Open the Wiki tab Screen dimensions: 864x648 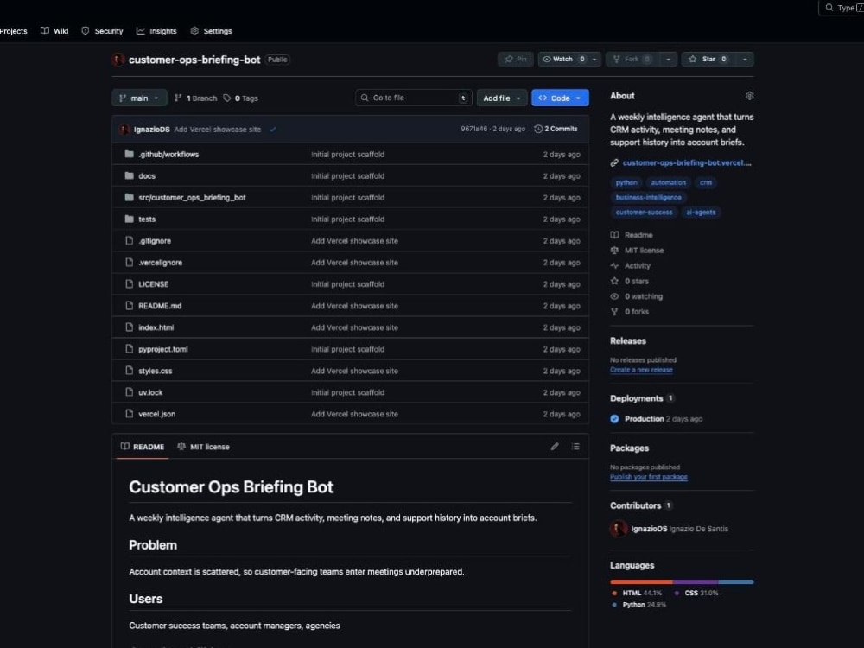pos(54,31)
